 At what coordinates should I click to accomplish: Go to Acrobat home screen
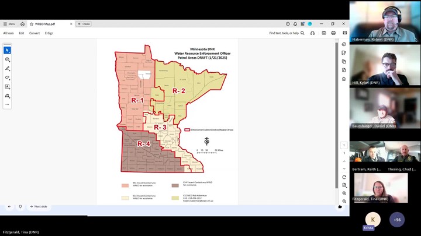(22, 24)
